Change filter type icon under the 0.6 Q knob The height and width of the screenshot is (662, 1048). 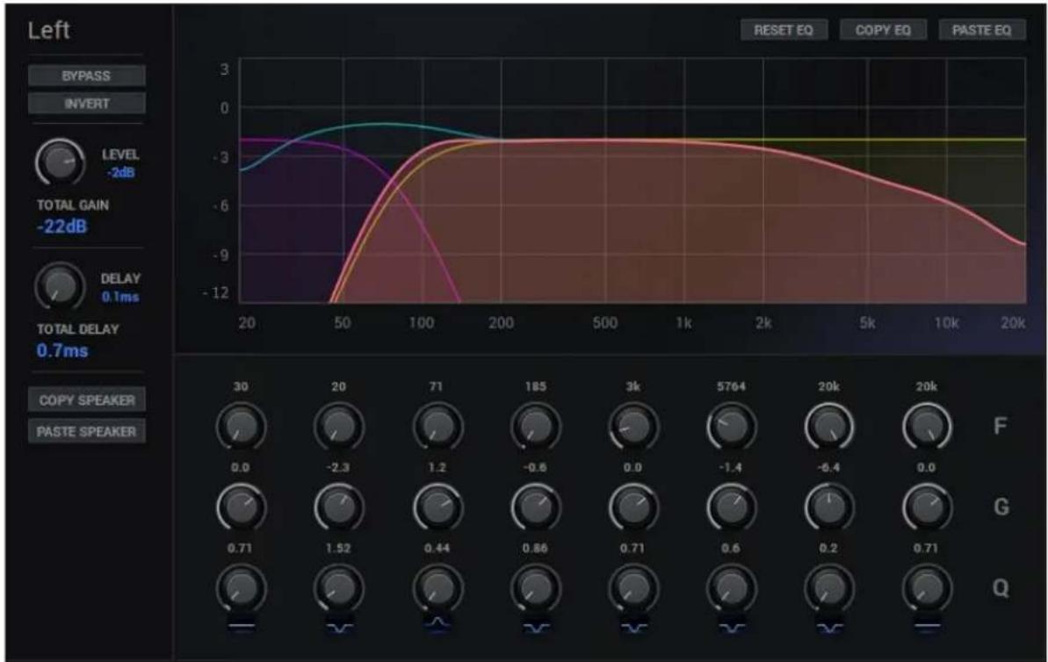[731, 627]
